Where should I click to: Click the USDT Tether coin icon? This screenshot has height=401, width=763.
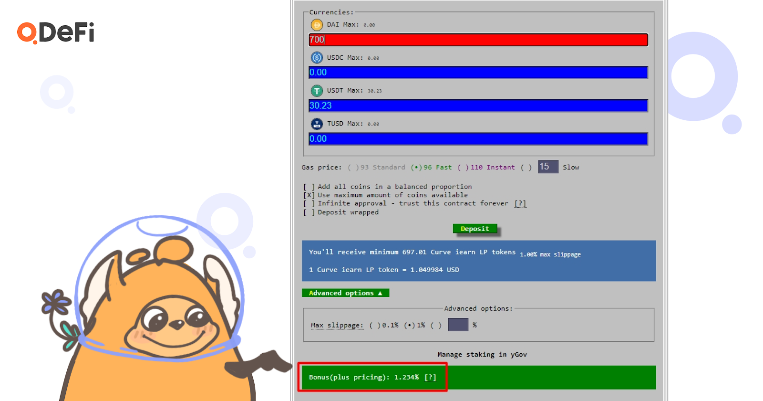coord(317,91)
